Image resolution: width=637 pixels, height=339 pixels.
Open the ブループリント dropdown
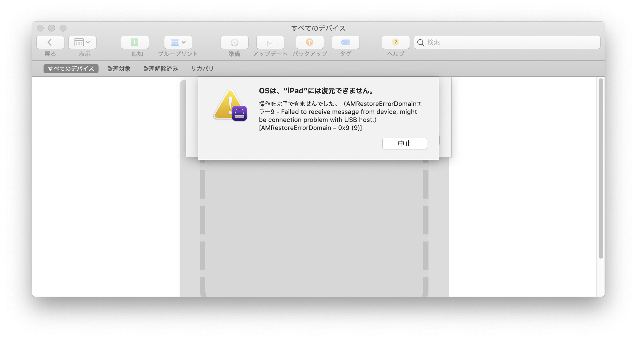(178, 42)
